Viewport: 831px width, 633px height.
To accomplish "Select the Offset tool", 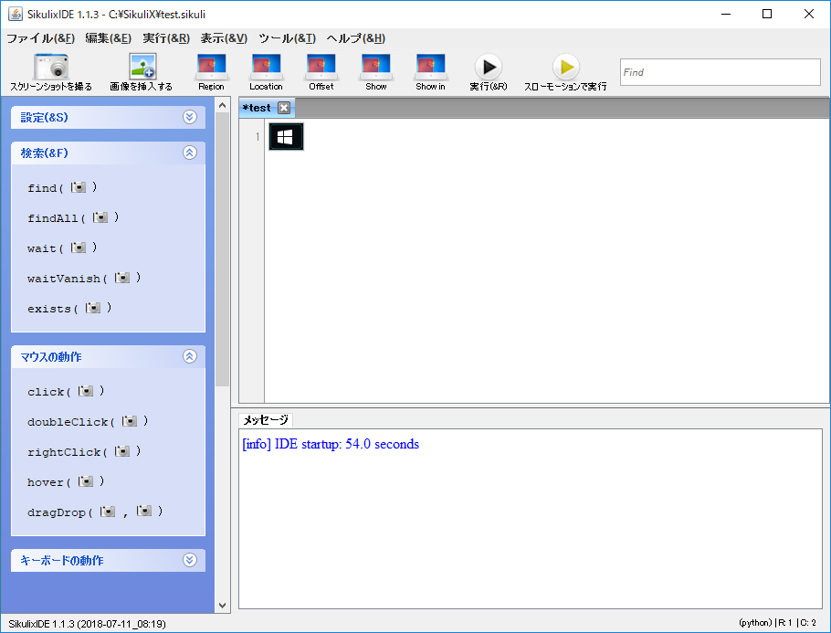I will point(321,69).
